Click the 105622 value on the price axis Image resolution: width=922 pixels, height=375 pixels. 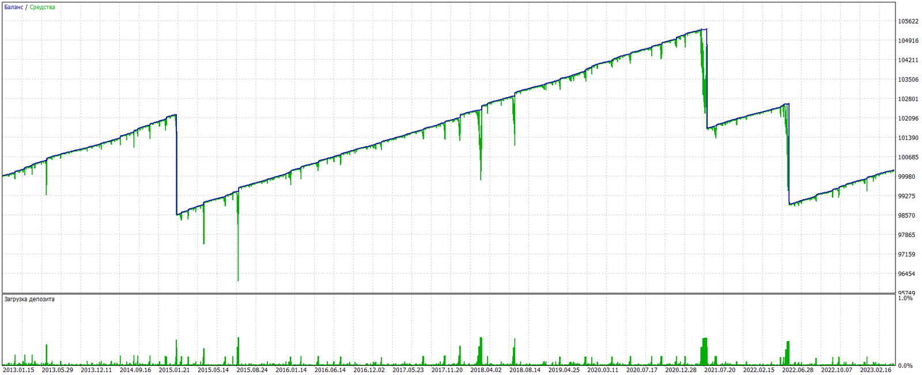coord(908,21)
